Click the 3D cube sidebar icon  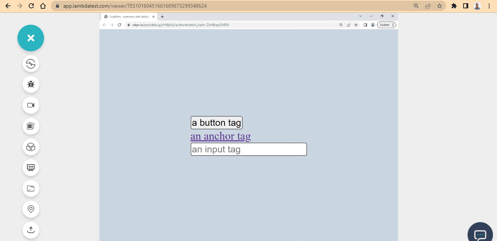31,147
